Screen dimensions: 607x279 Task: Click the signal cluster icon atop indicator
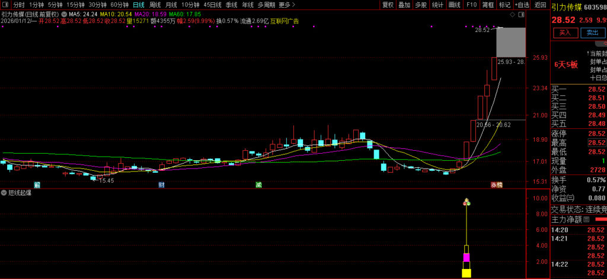pos(467,202)
